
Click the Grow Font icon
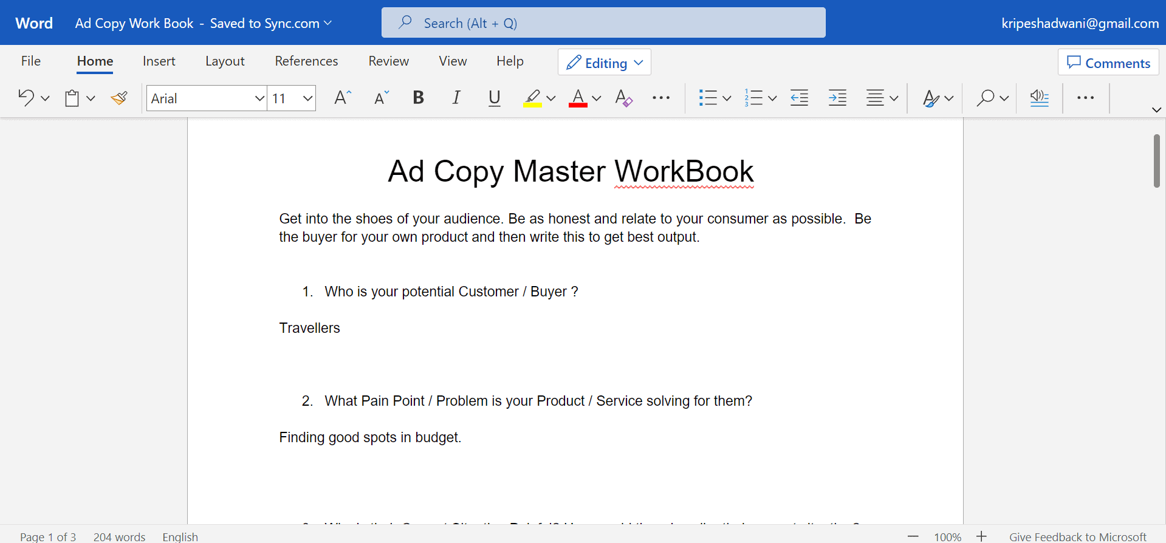343,98
